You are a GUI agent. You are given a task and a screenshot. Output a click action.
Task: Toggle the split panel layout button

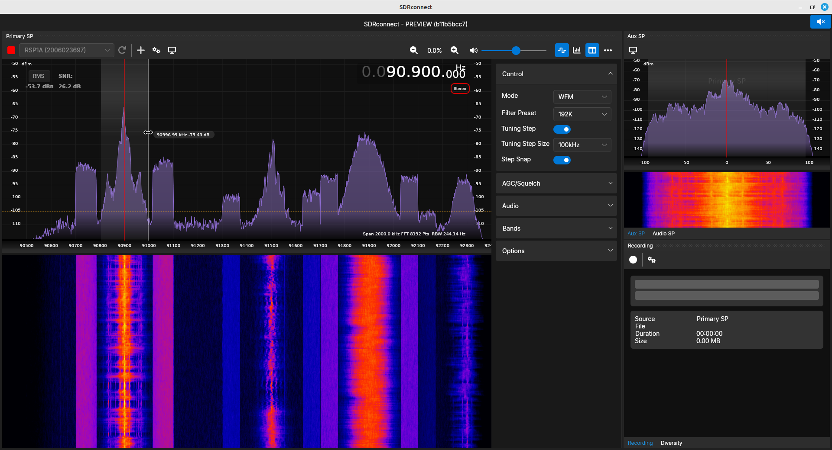pos(592,50)
